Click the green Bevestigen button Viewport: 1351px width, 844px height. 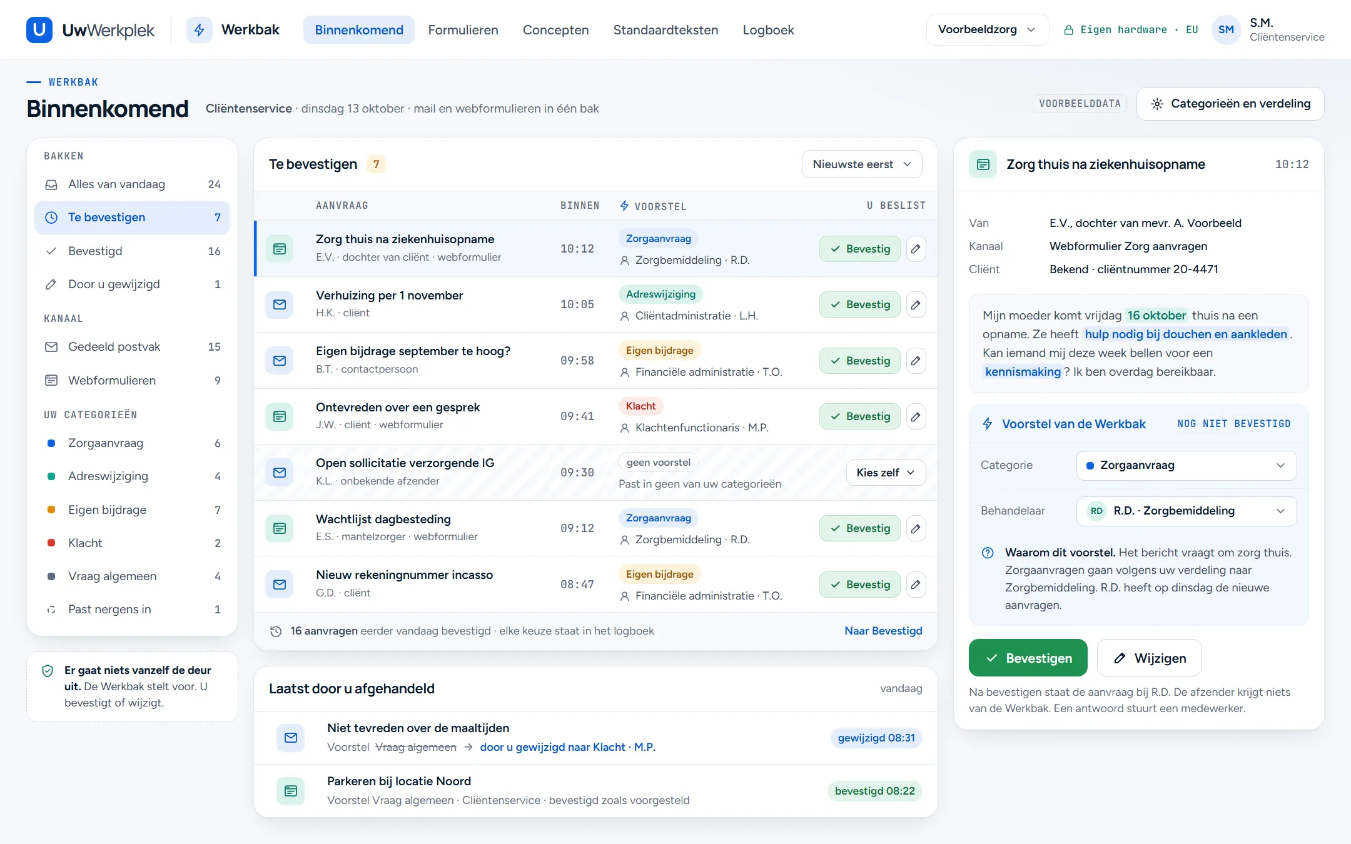(1028, 658)
